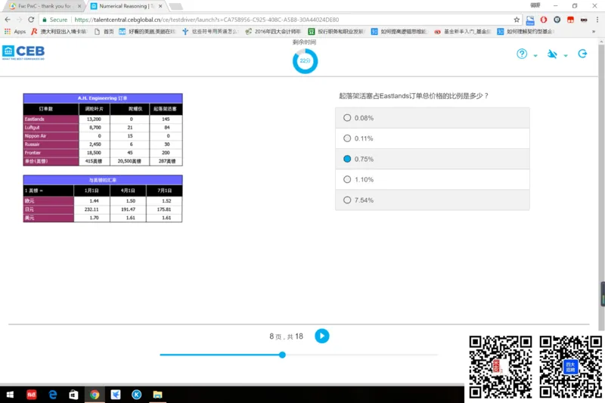Click the Chrome taskbar icon
605x403 pixels.
point(95,395)
